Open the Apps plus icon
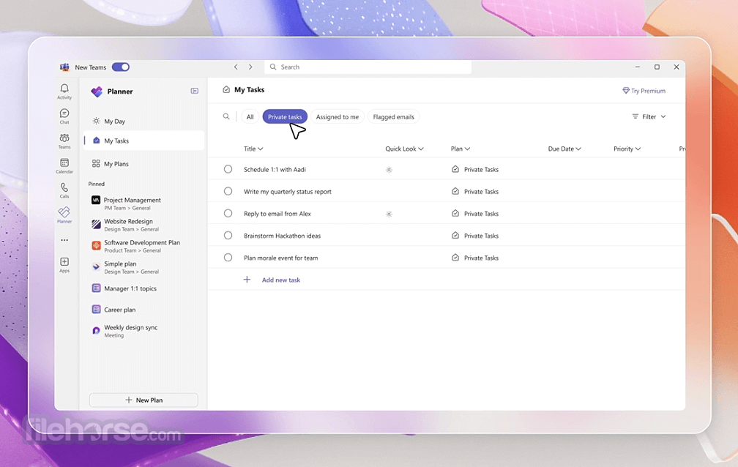The height and width of the screenshot is (467, 738). [64, 262]
